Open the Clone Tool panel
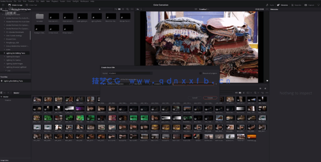This screenshot has height=162, width=321. 31,5
